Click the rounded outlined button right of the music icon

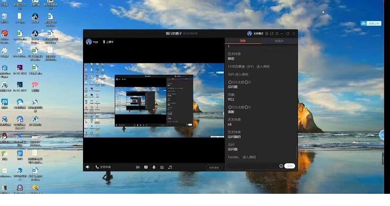tap(214, 167)
